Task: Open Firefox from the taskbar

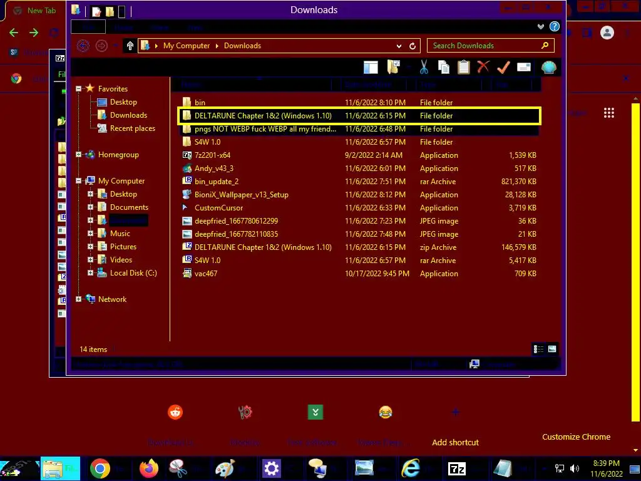Action: point(149,468)
